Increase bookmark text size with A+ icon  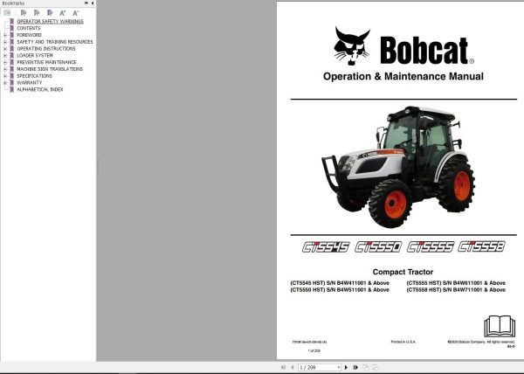(x=63, y=13)
